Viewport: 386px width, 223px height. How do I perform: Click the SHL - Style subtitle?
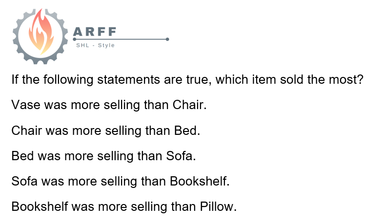coord(96,45)
